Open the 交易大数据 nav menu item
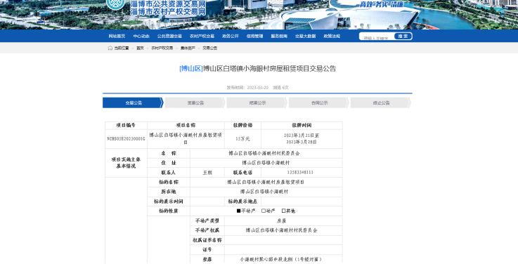The width and height of the screenshot is (518, 264). pos(305,37)
